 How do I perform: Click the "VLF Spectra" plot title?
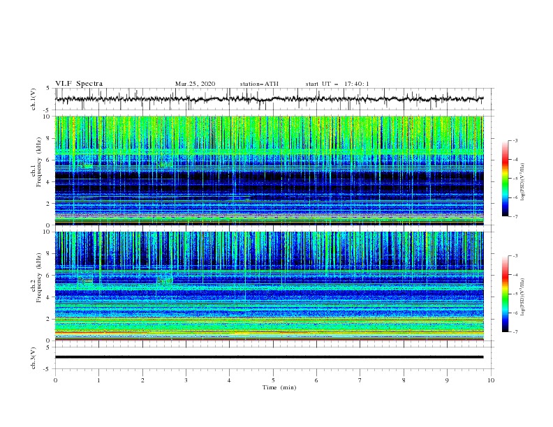(79, 84)
